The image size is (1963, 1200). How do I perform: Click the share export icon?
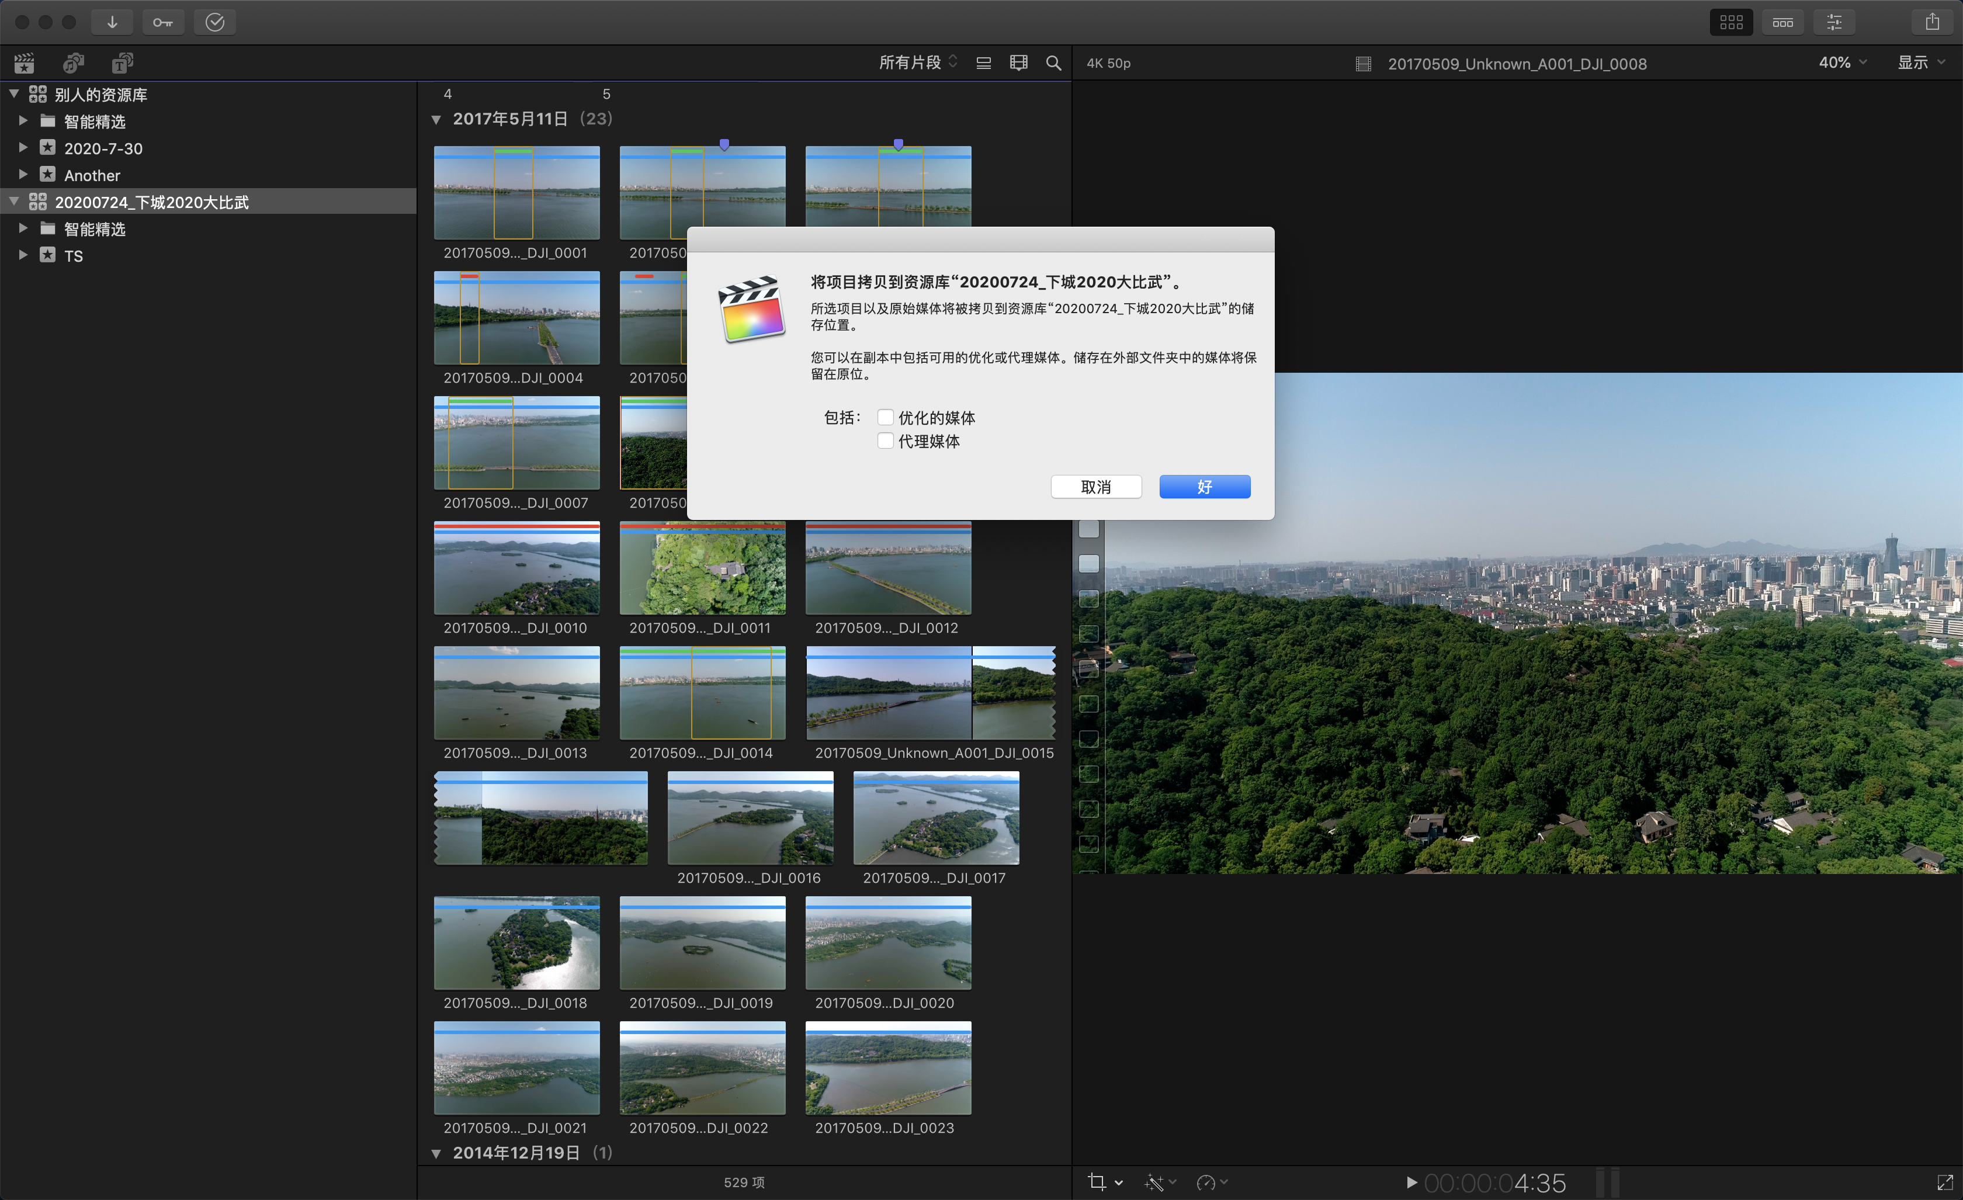pyautogui.click(x=1932, y=22)
